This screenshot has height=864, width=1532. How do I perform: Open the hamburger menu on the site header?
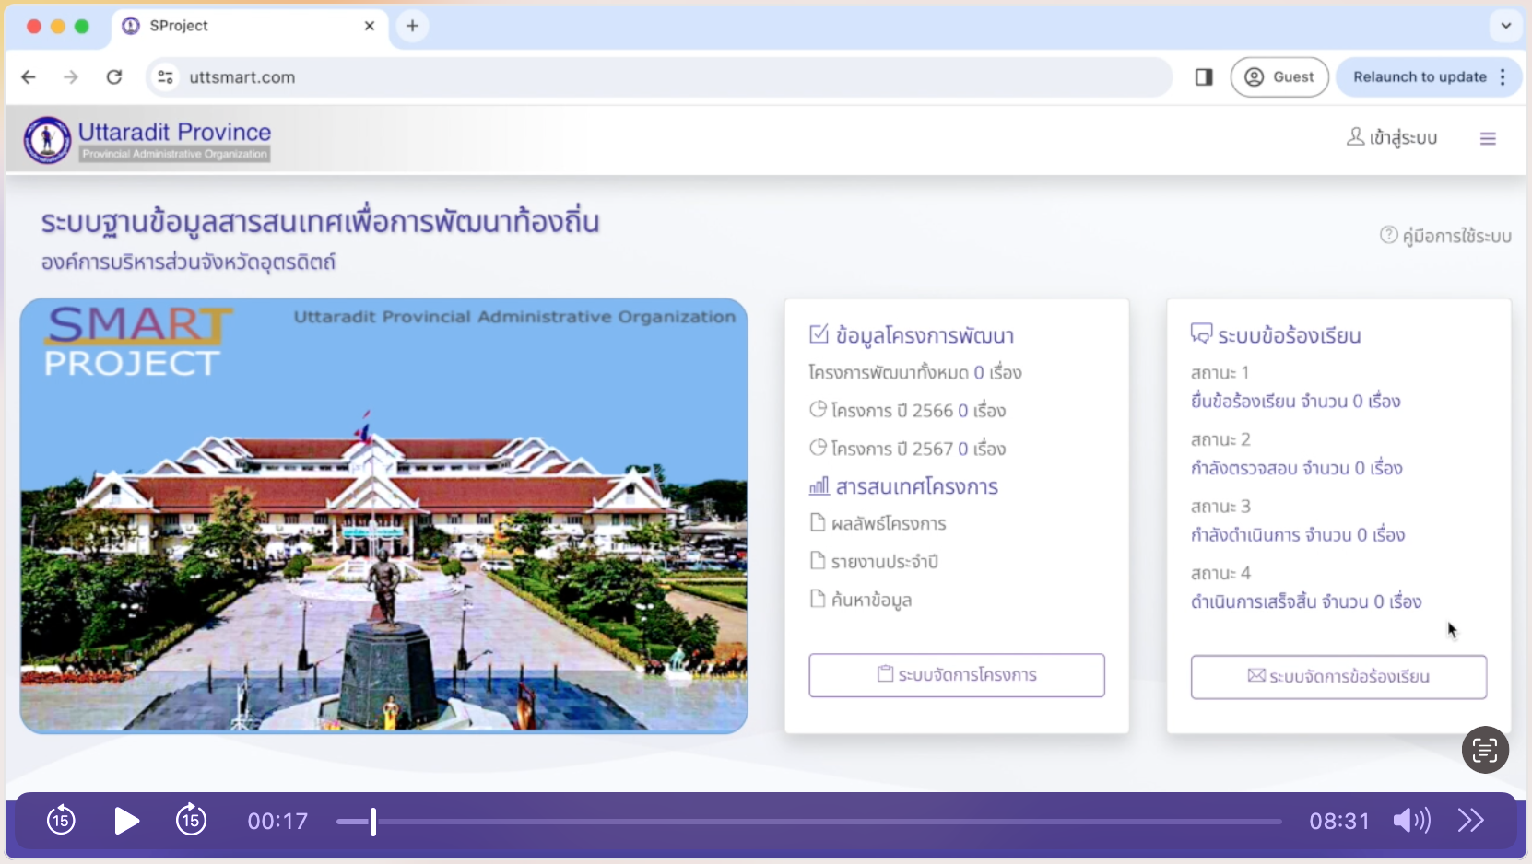(1487, 139)
